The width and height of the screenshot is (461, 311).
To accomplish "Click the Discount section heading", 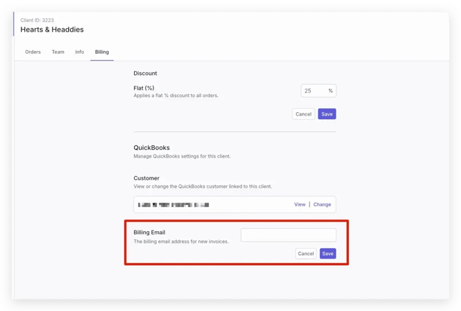I will coord(145,73).
